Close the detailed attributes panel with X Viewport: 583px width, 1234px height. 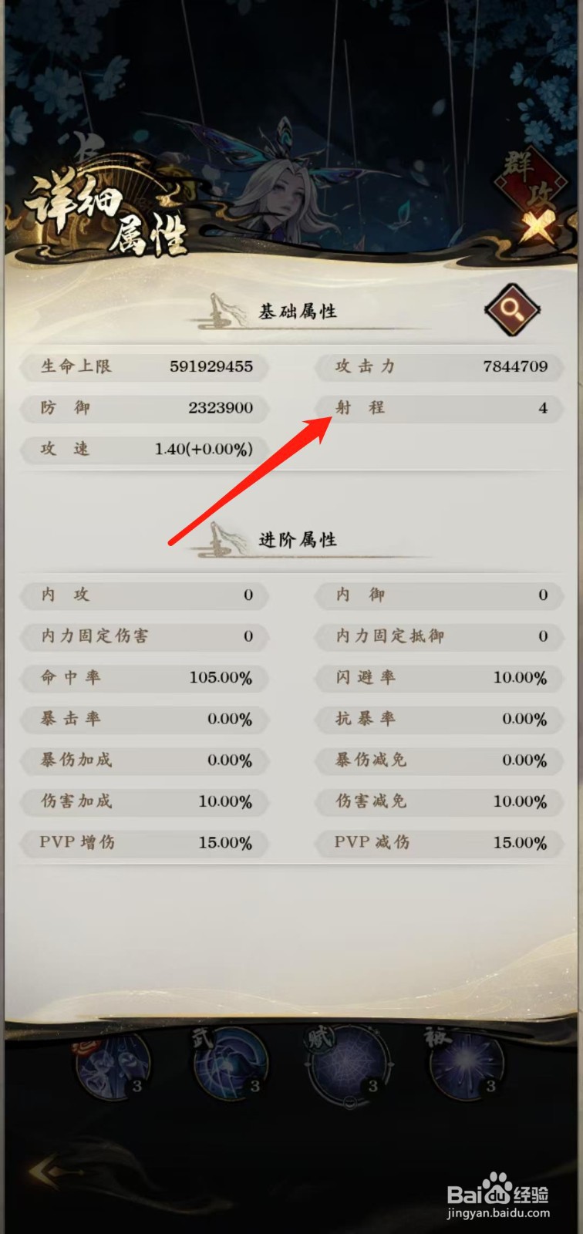point(538,226)
